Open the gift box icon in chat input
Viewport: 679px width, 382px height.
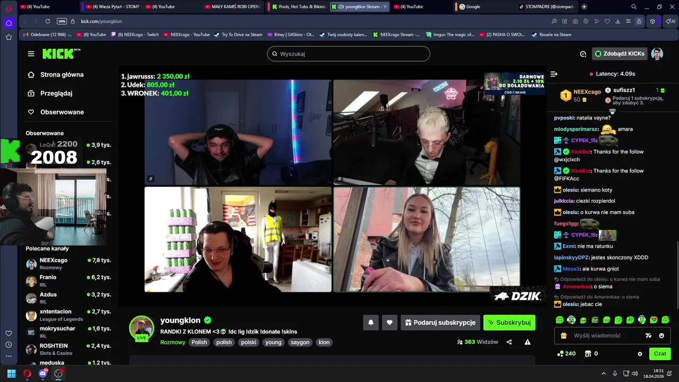pos(563,335)
